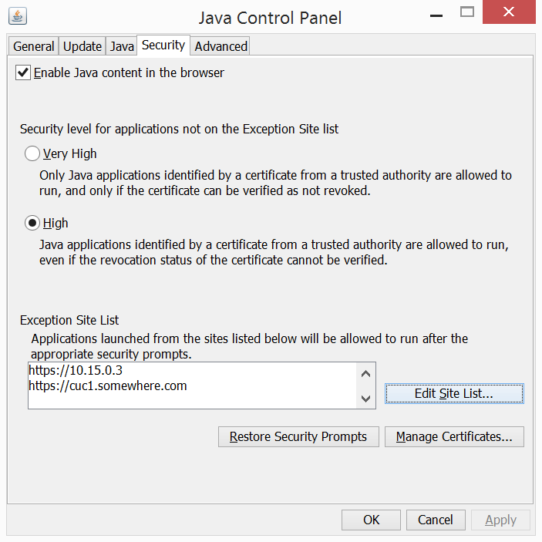Click the Cancel button
The height and width of the screenshot is (542, 542).
[436, 520]
